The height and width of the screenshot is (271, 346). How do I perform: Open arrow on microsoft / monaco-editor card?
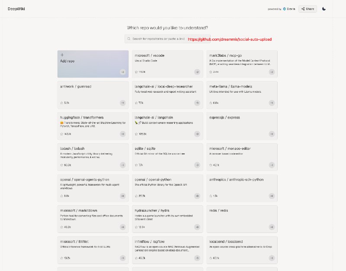click(272, 165)
